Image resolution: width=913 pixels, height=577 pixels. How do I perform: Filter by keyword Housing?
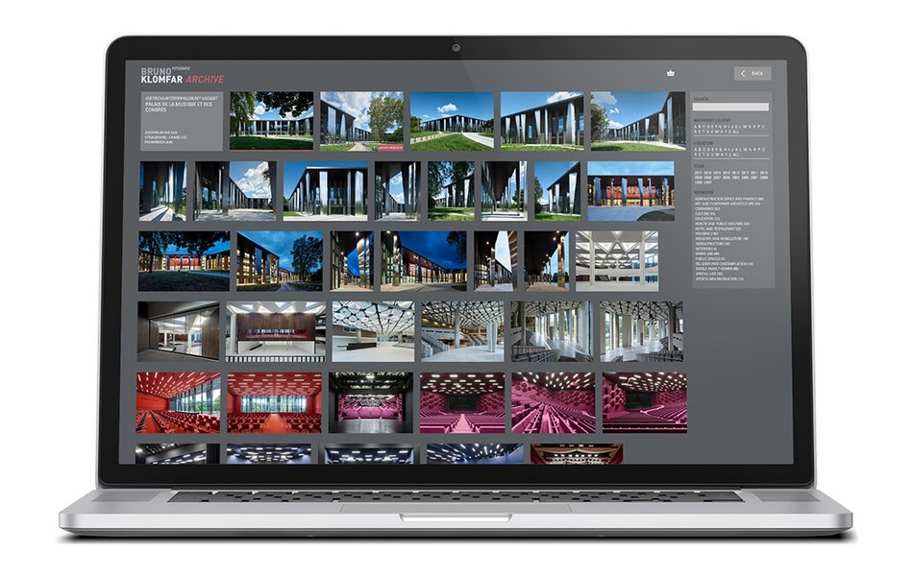[707, 234]
